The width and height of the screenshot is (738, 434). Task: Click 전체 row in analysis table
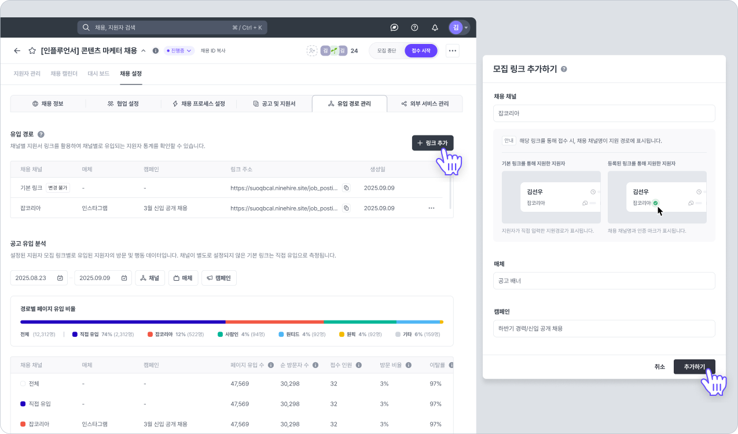pos(232,383)
